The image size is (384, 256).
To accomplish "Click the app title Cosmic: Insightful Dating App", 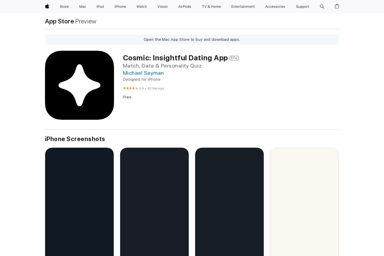I will [x=175, y=58].
